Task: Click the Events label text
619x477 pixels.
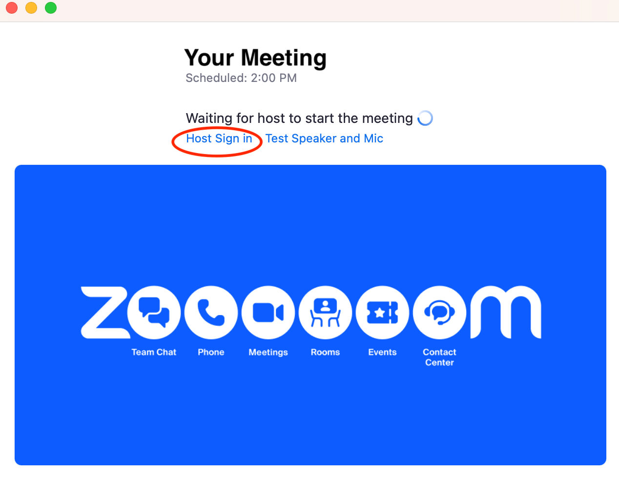Action: [x=382, y=352]
